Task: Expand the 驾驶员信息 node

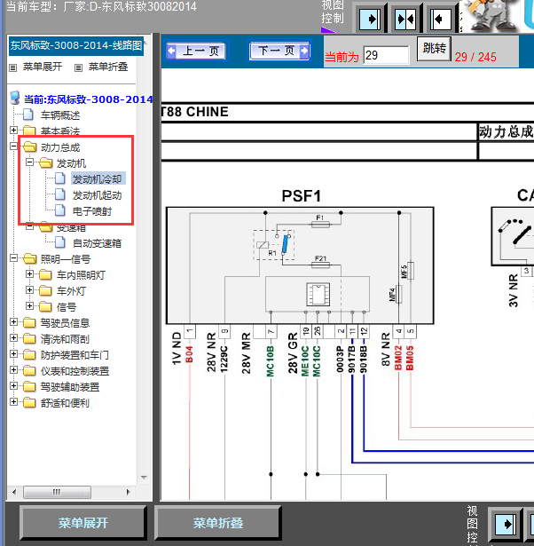Action: [x=13, y=321]
